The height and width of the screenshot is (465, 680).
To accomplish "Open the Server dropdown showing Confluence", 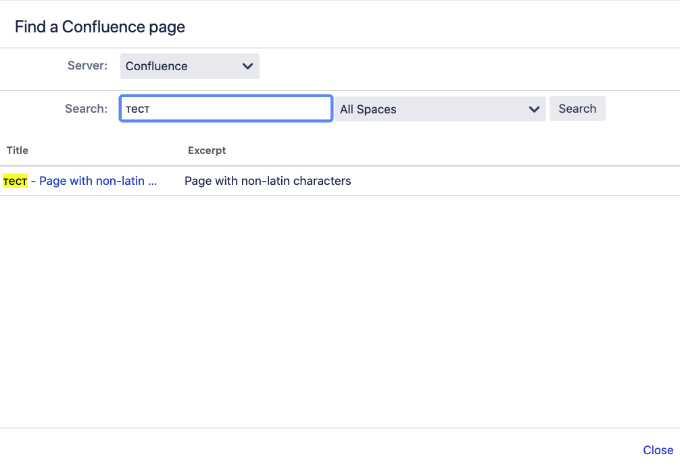I will tap(189, 66).
